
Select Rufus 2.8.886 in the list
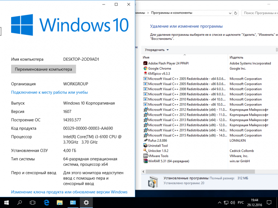pyautogui.click(x=158, y=140)
